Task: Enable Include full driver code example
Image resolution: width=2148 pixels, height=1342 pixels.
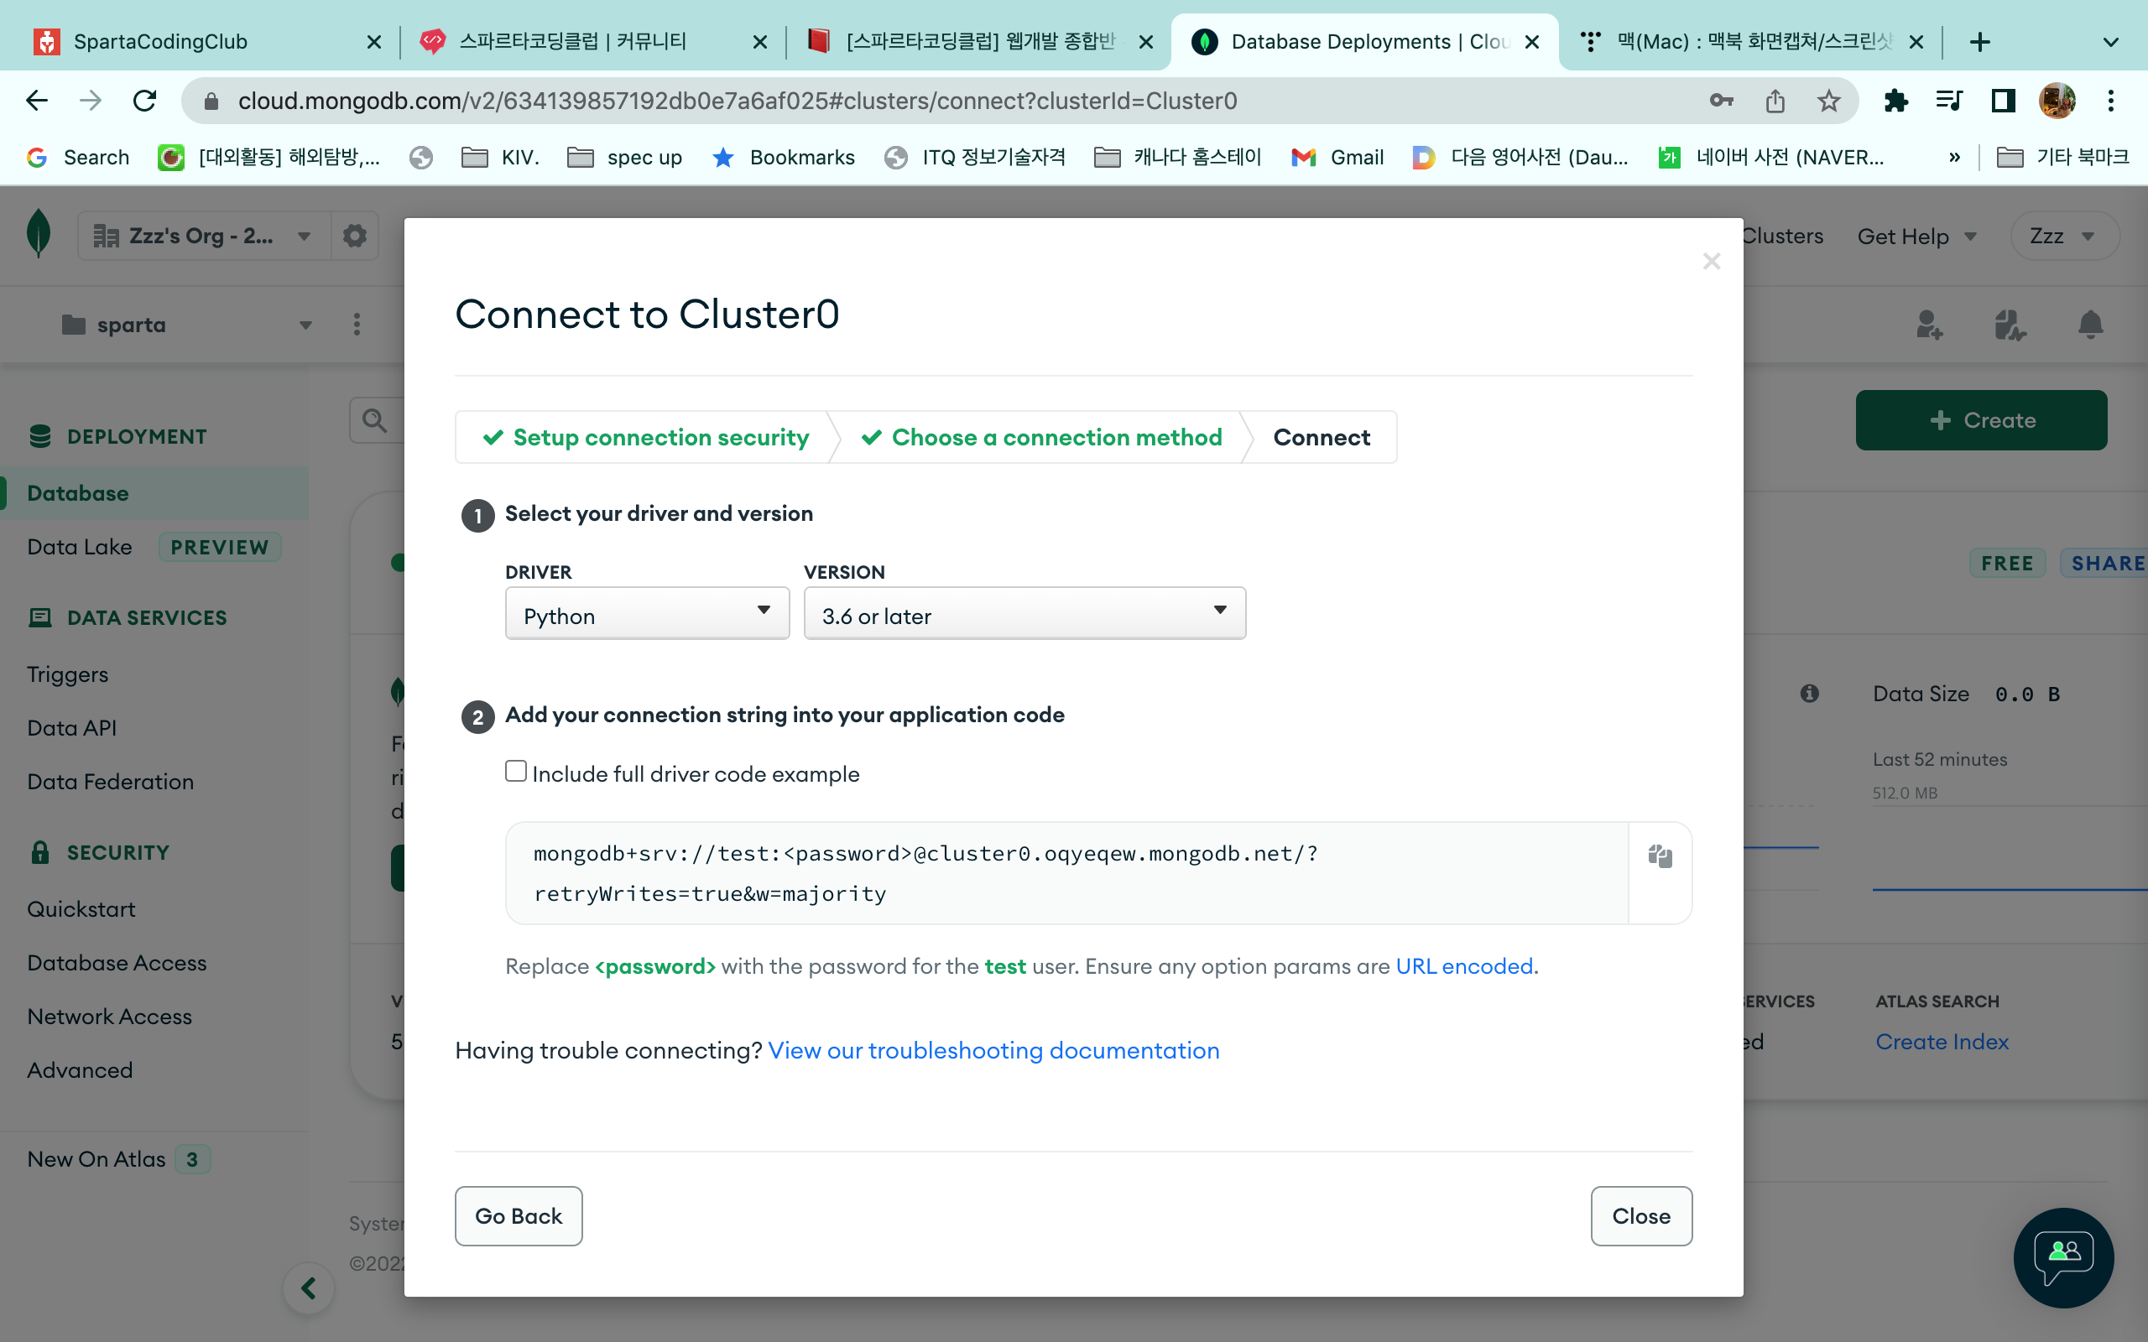Action: [x=516, y=772]
